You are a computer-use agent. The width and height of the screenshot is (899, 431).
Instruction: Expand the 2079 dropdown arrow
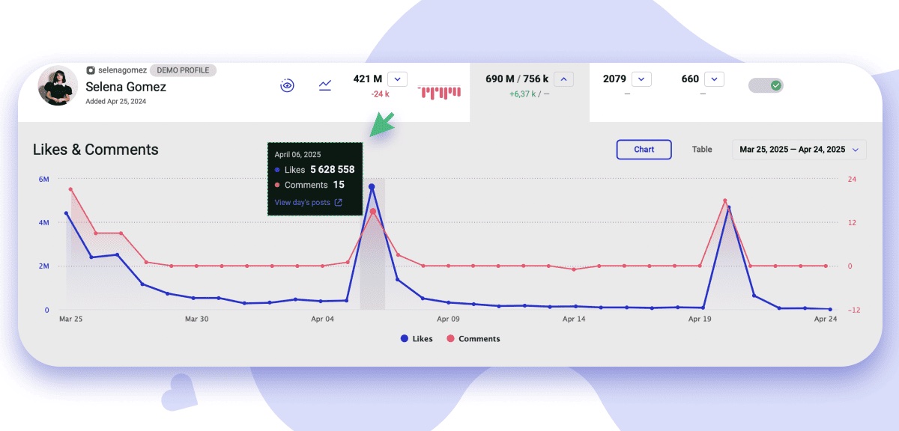click(x=641, y=79)
